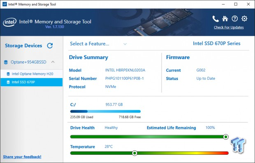Close the Intel Memory and Storage Tool window

click(x=248, y=4)
